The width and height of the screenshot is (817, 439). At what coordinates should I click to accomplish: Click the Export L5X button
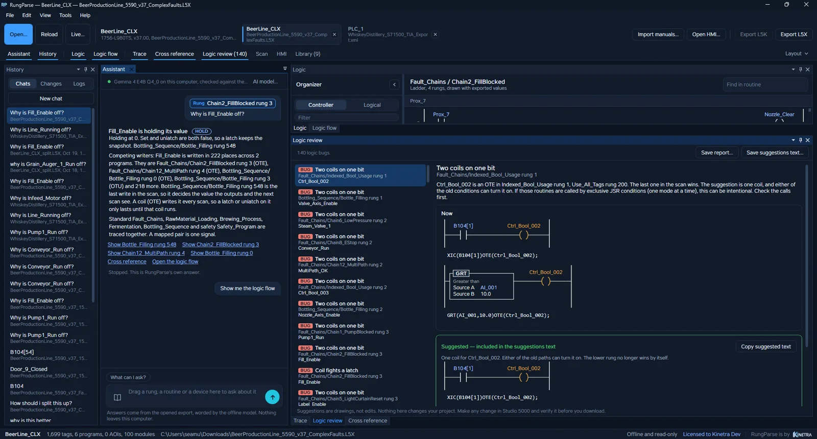point(794,35)
